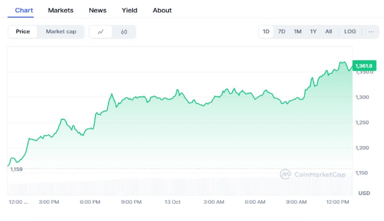Click the 6:00 AM time label
This screenshot has width=384, height=221.
point(255,202)
